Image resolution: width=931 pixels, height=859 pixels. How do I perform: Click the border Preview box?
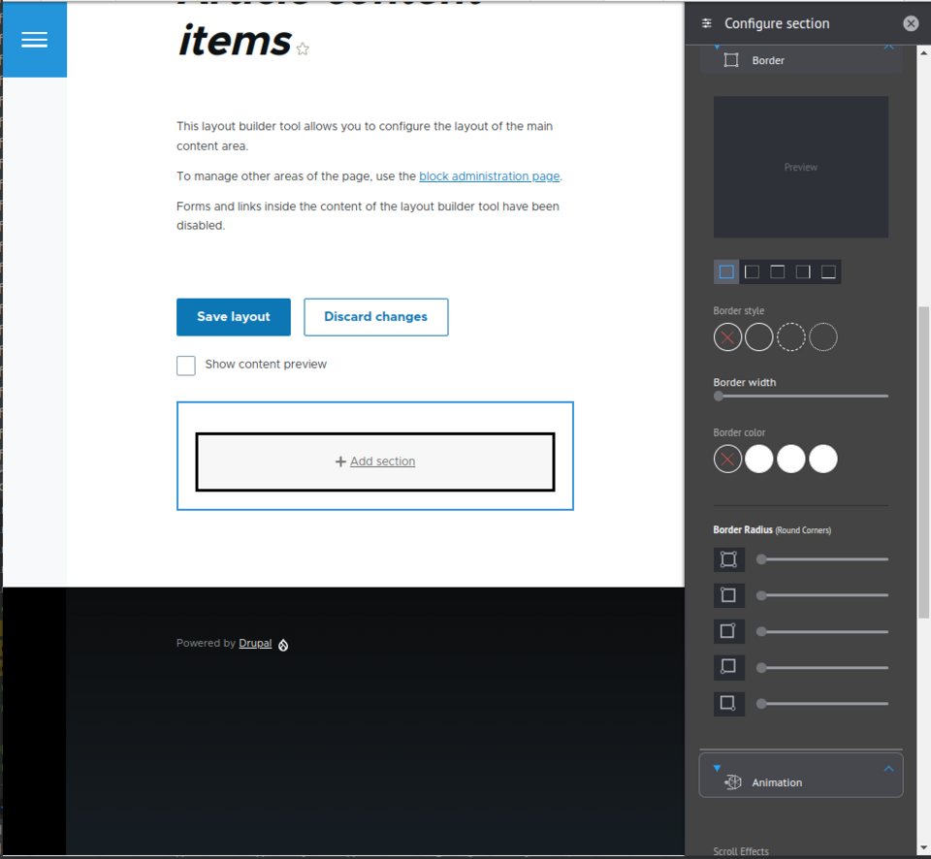(800, 167)
